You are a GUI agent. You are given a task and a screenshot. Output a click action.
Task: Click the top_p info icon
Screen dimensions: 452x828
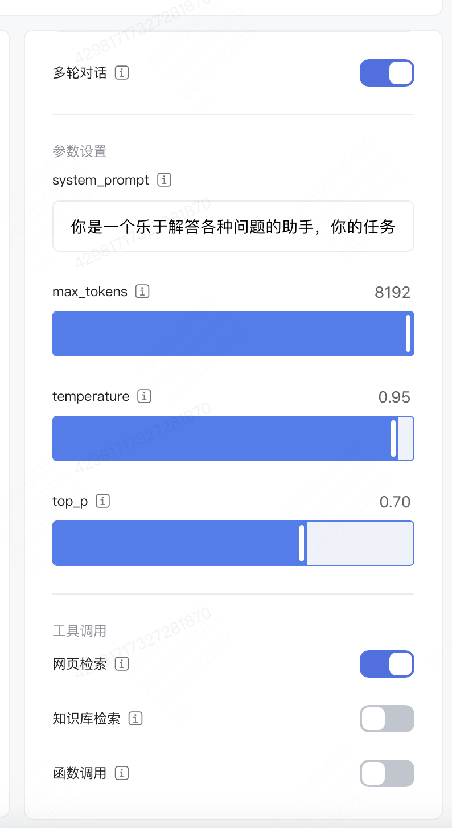103,501
